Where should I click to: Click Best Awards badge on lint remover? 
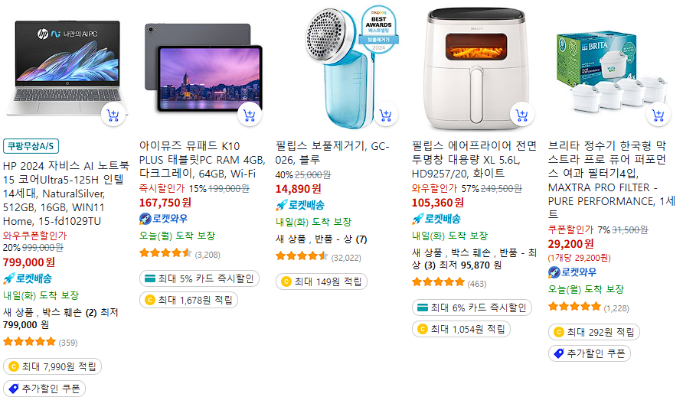point(378,29)
